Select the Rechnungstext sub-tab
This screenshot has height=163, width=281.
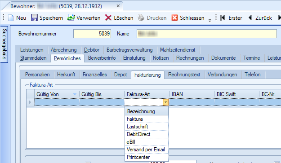184,75
